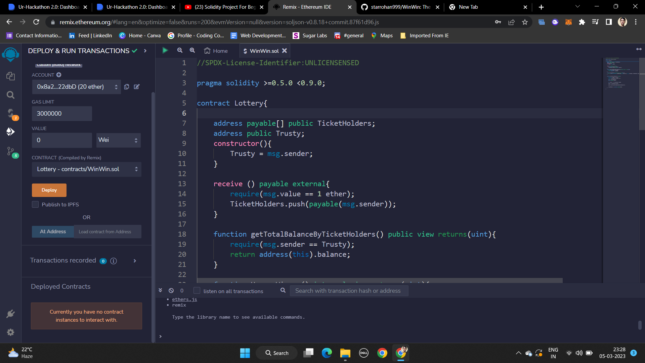Open the ACCOUNT selection dropdown
The height and width of the screenshot is (363, 645).
click(77, 87)
